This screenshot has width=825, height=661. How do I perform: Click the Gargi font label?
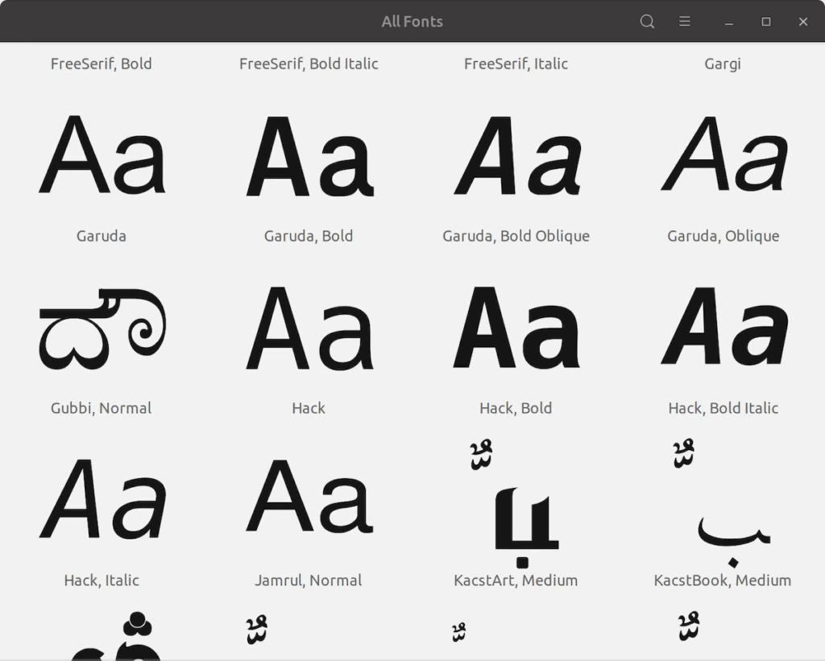coord(723,64)
